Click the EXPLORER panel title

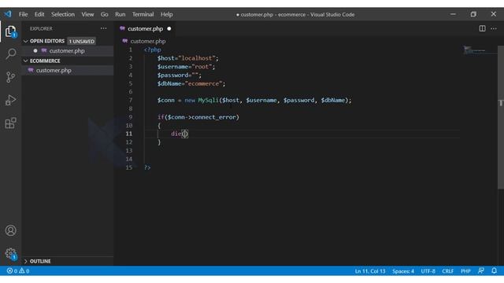[x=41, y=28]
